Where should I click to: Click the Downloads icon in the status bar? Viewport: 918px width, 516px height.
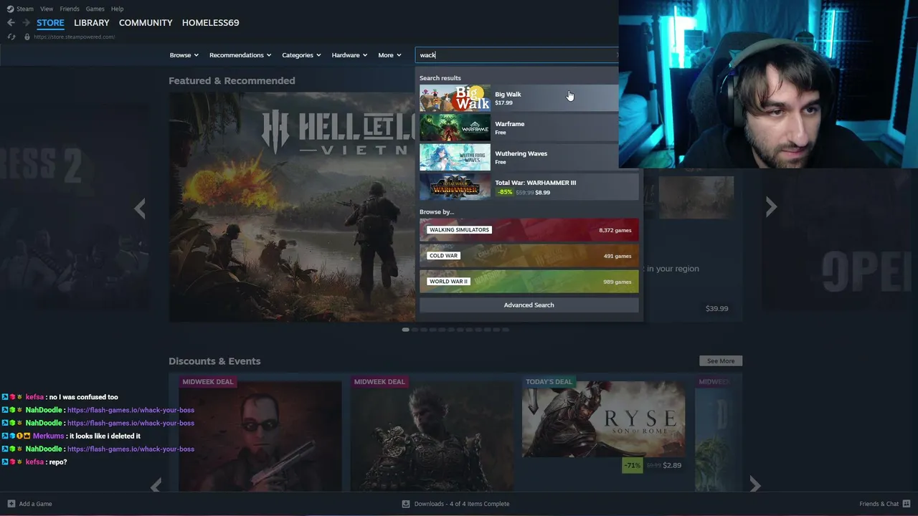[406, 504]
